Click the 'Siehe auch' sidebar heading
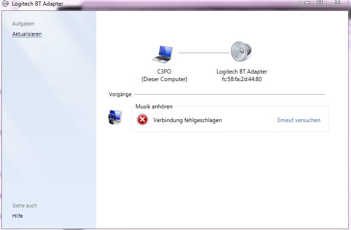This screenshot has width=351, height=230. coord(25,205)
